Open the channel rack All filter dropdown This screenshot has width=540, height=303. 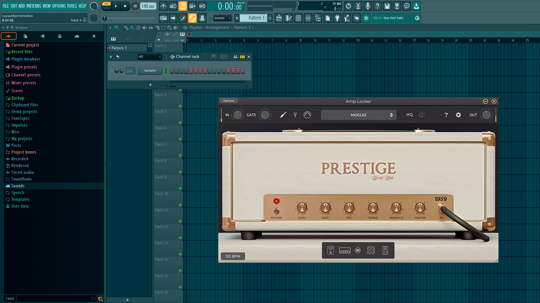pos(150,57)
